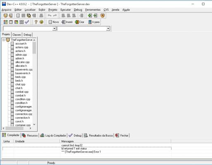Collapse the TheForgottenServer project tree node
212x165 pixels.
(4, 40)
